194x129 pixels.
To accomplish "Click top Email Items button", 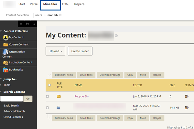I will pos(86,75).
